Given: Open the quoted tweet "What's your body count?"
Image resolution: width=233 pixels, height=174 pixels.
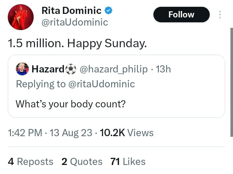Looking at the screenshot, I should pos(71,104).
